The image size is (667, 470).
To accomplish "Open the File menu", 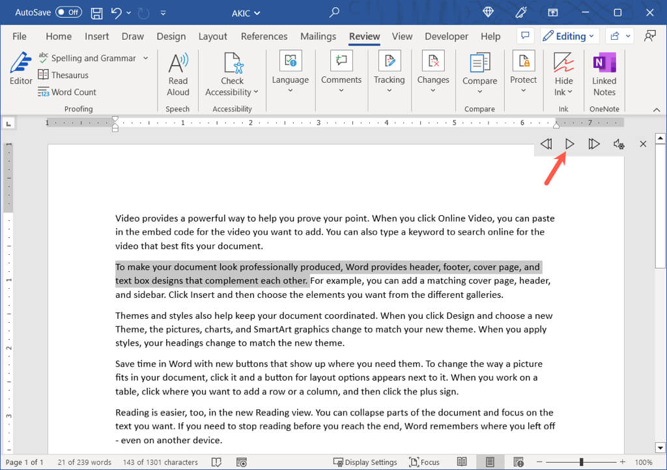I will [x=20, y=37].
